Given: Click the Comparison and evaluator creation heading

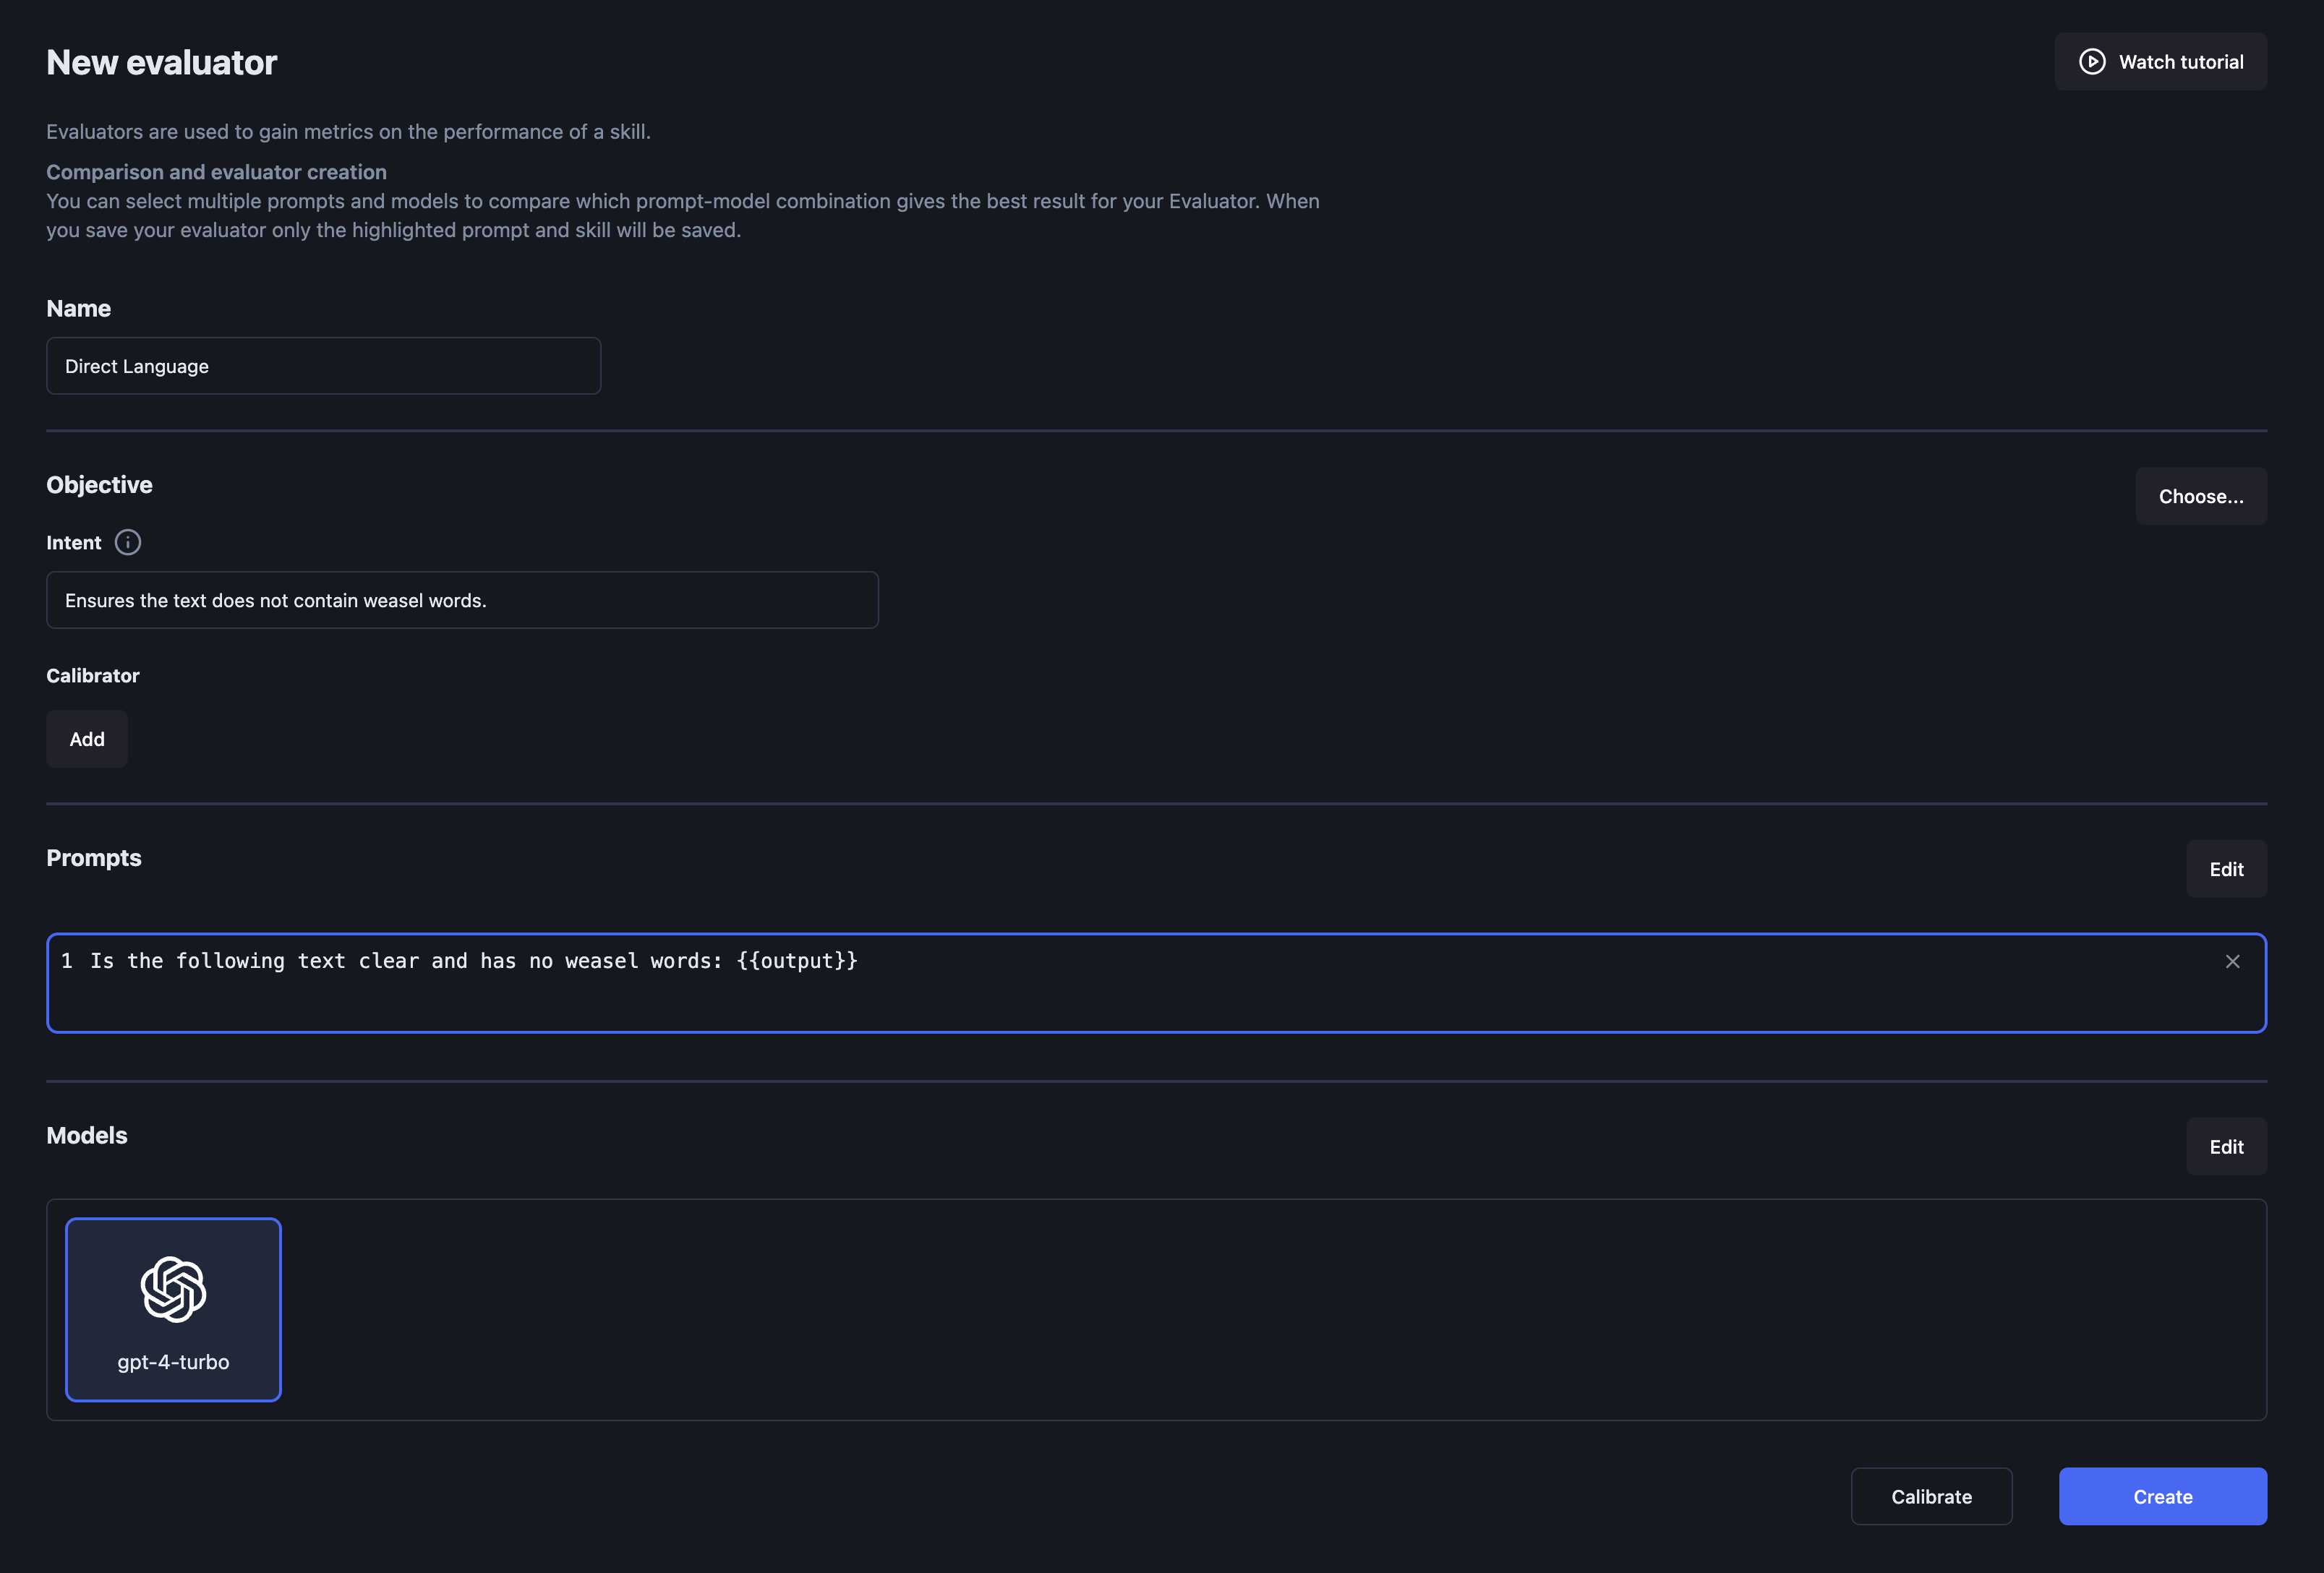Looking at the screenshot, I should coord(216,172).
